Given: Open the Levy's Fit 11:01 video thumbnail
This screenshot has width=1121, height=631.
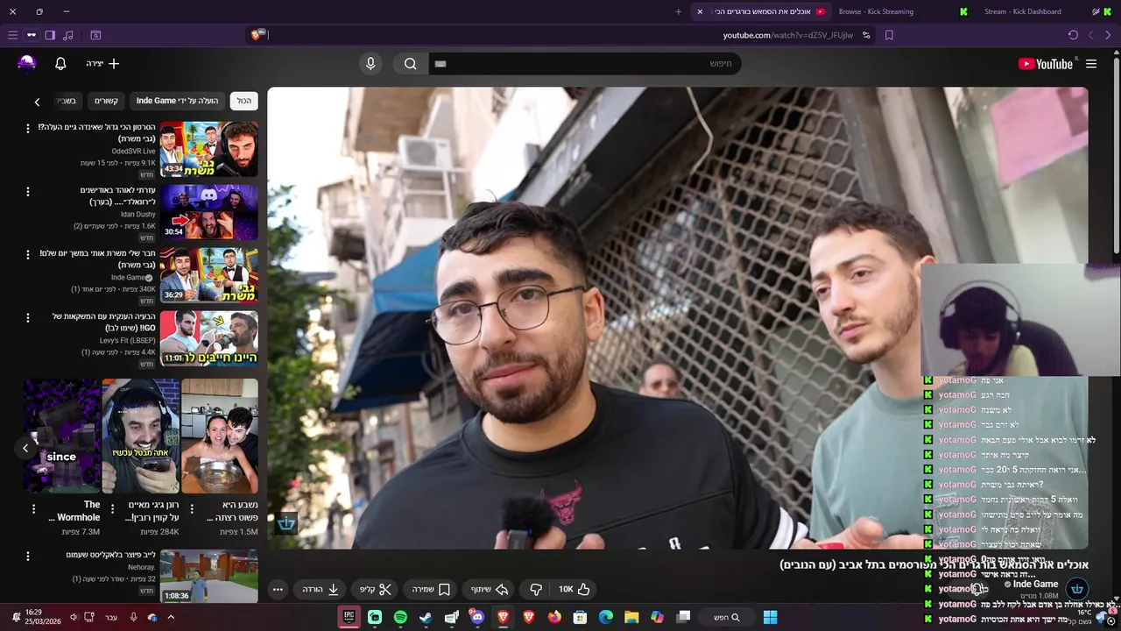Looking at the screenshot, I should (209, 337).
